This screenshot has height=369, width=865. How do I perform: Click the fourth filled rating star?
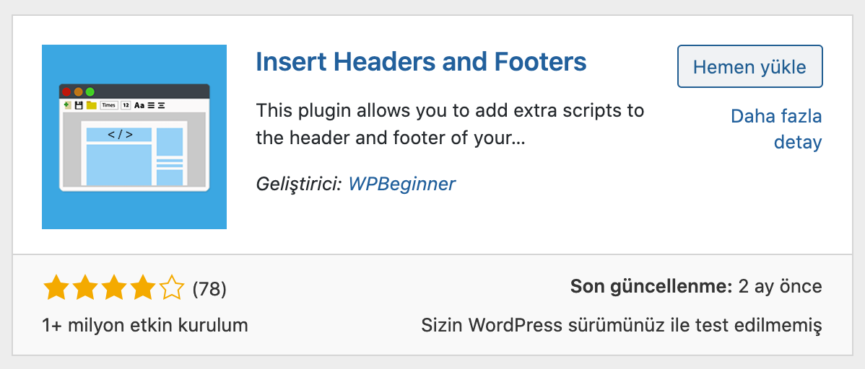(143, 288)
